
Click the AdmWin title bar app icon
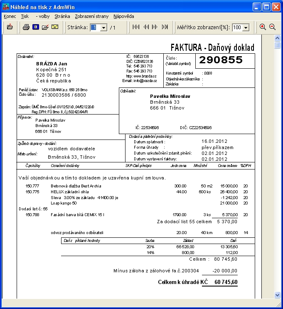[x=6, y=7]
